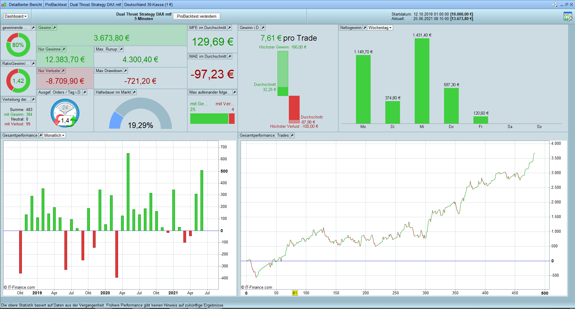Click wrench beside Nur Verluste label

coord(63,71)
